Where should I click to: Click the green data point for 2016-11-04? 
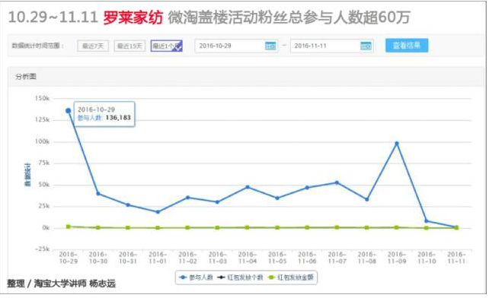click(x=248, y=227)
